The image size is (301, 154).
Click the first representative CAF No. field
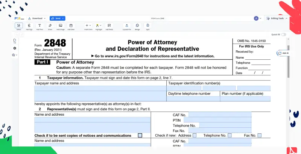220,115
